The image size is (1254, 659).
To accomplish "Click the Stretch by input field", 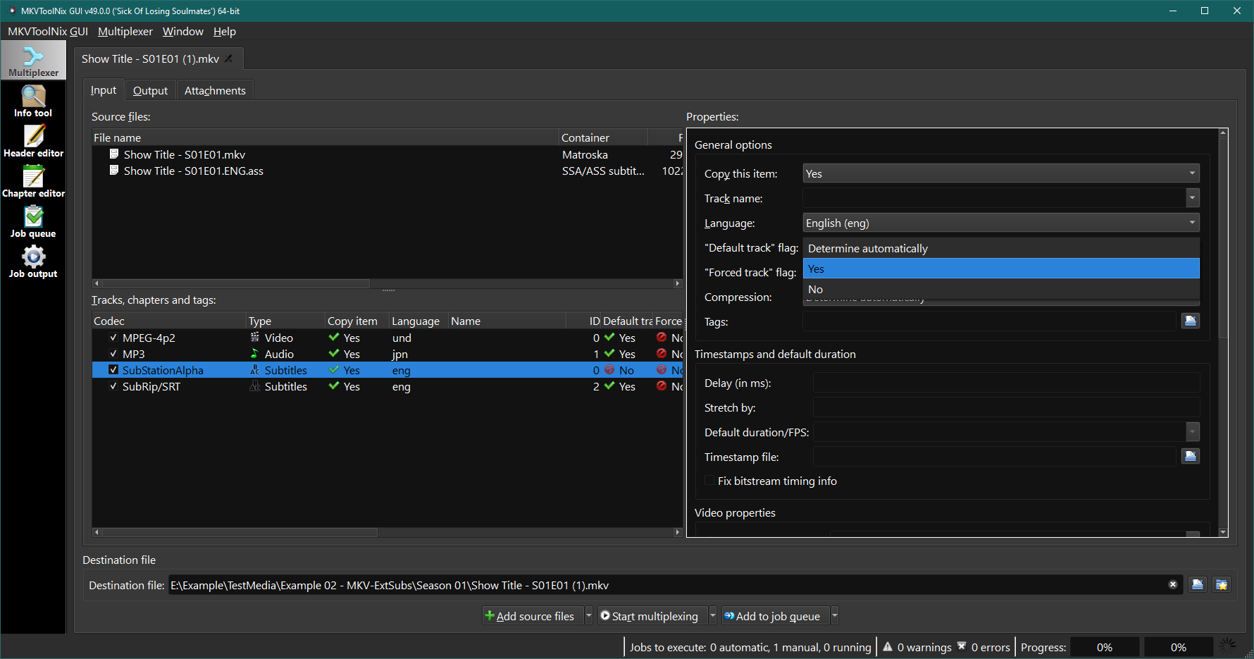I will tap(1006, 407).
